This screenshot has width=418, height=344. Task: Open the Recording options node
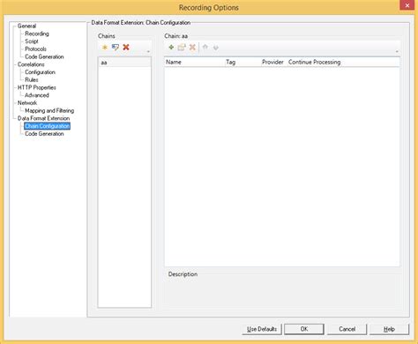click(37, 34)
